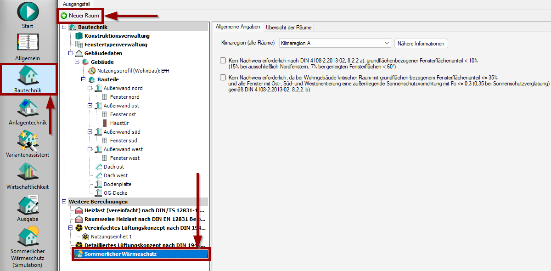Tick the Fensterflächenanteil <= 35% checkbox
Screen dimensions: 551x271
pos(223,78)
